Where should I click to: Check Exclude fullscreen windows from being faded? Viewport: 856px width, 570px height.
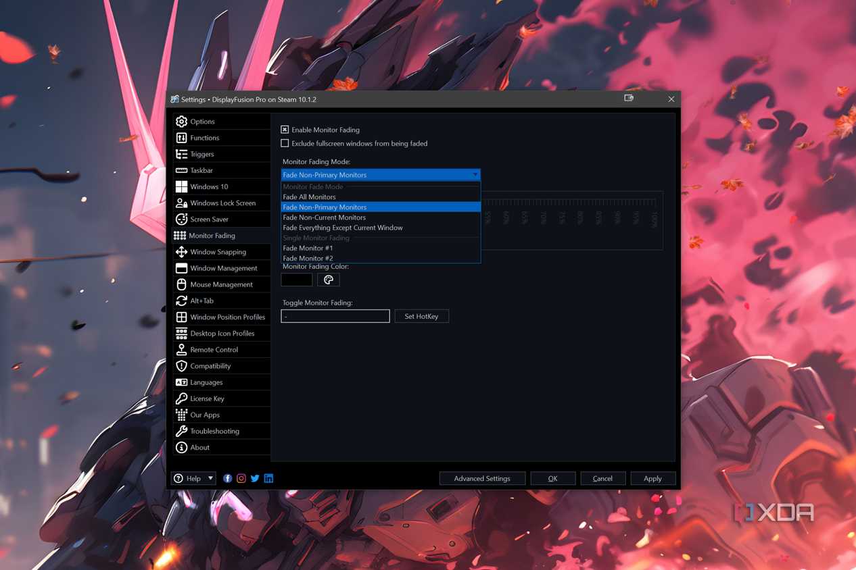tap(285, 143)
